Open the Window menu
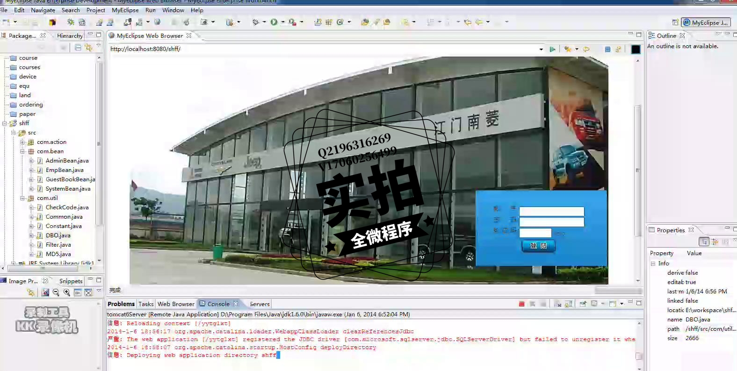Viewport: 737px width, 371px height. 173,10
